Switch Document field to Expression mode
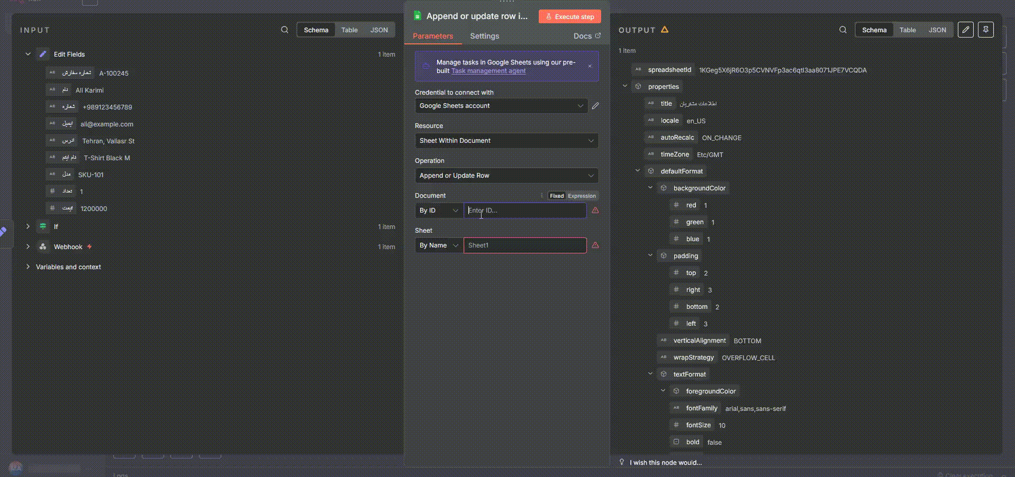This screenshot has width=1015, height=477. tap(582, 196)
